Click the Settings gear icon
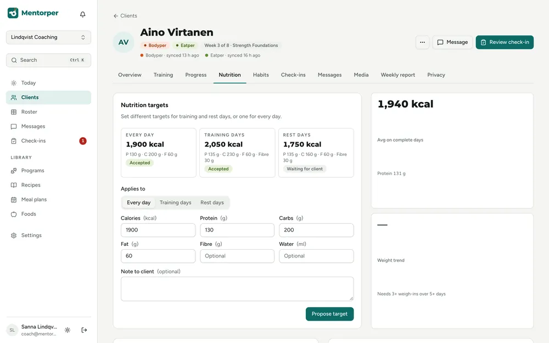The height and width of the screenshot is (343, 549). [14, 235]
